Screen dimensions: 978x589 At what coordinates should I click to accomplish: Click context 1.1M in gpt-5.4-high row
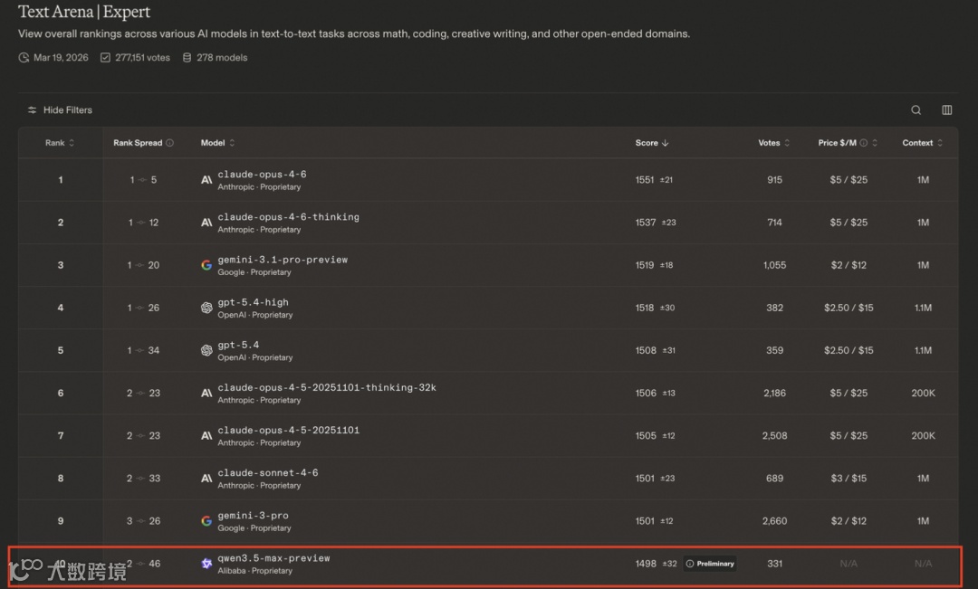point(923,308)
